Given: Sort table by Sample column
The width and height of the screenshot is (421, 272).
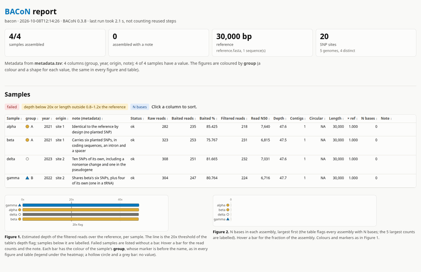Looking at the screenshot, I should (x=14, y=118).
